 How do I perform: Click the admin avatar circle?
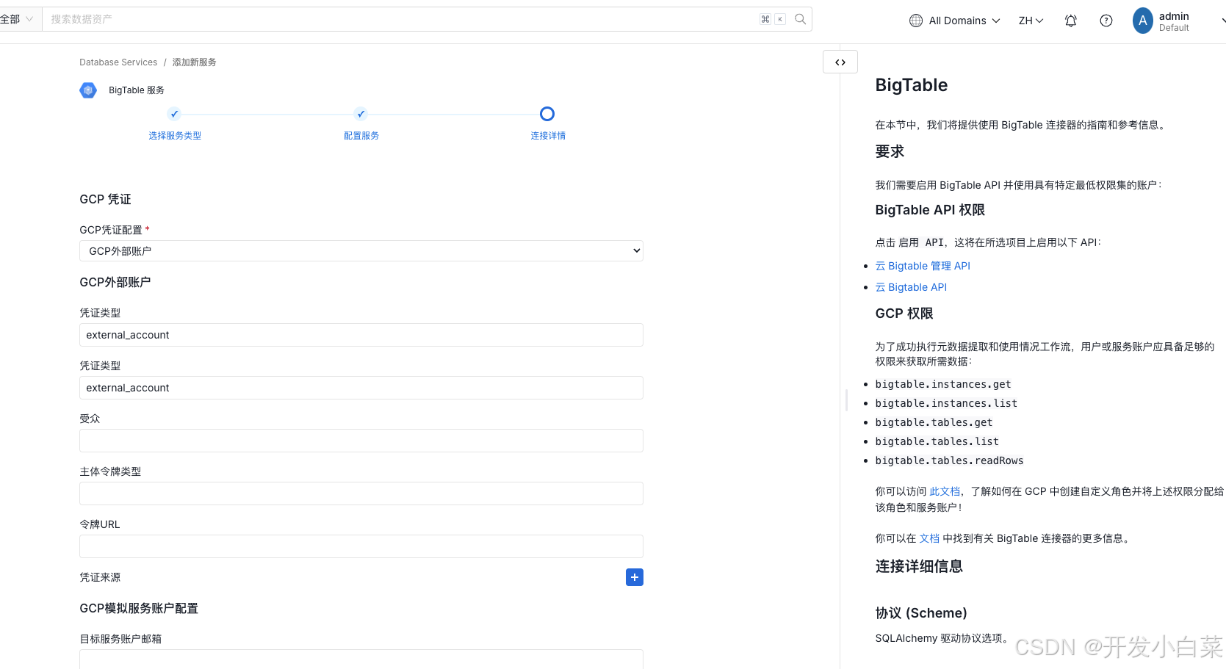pos(1142,21)
